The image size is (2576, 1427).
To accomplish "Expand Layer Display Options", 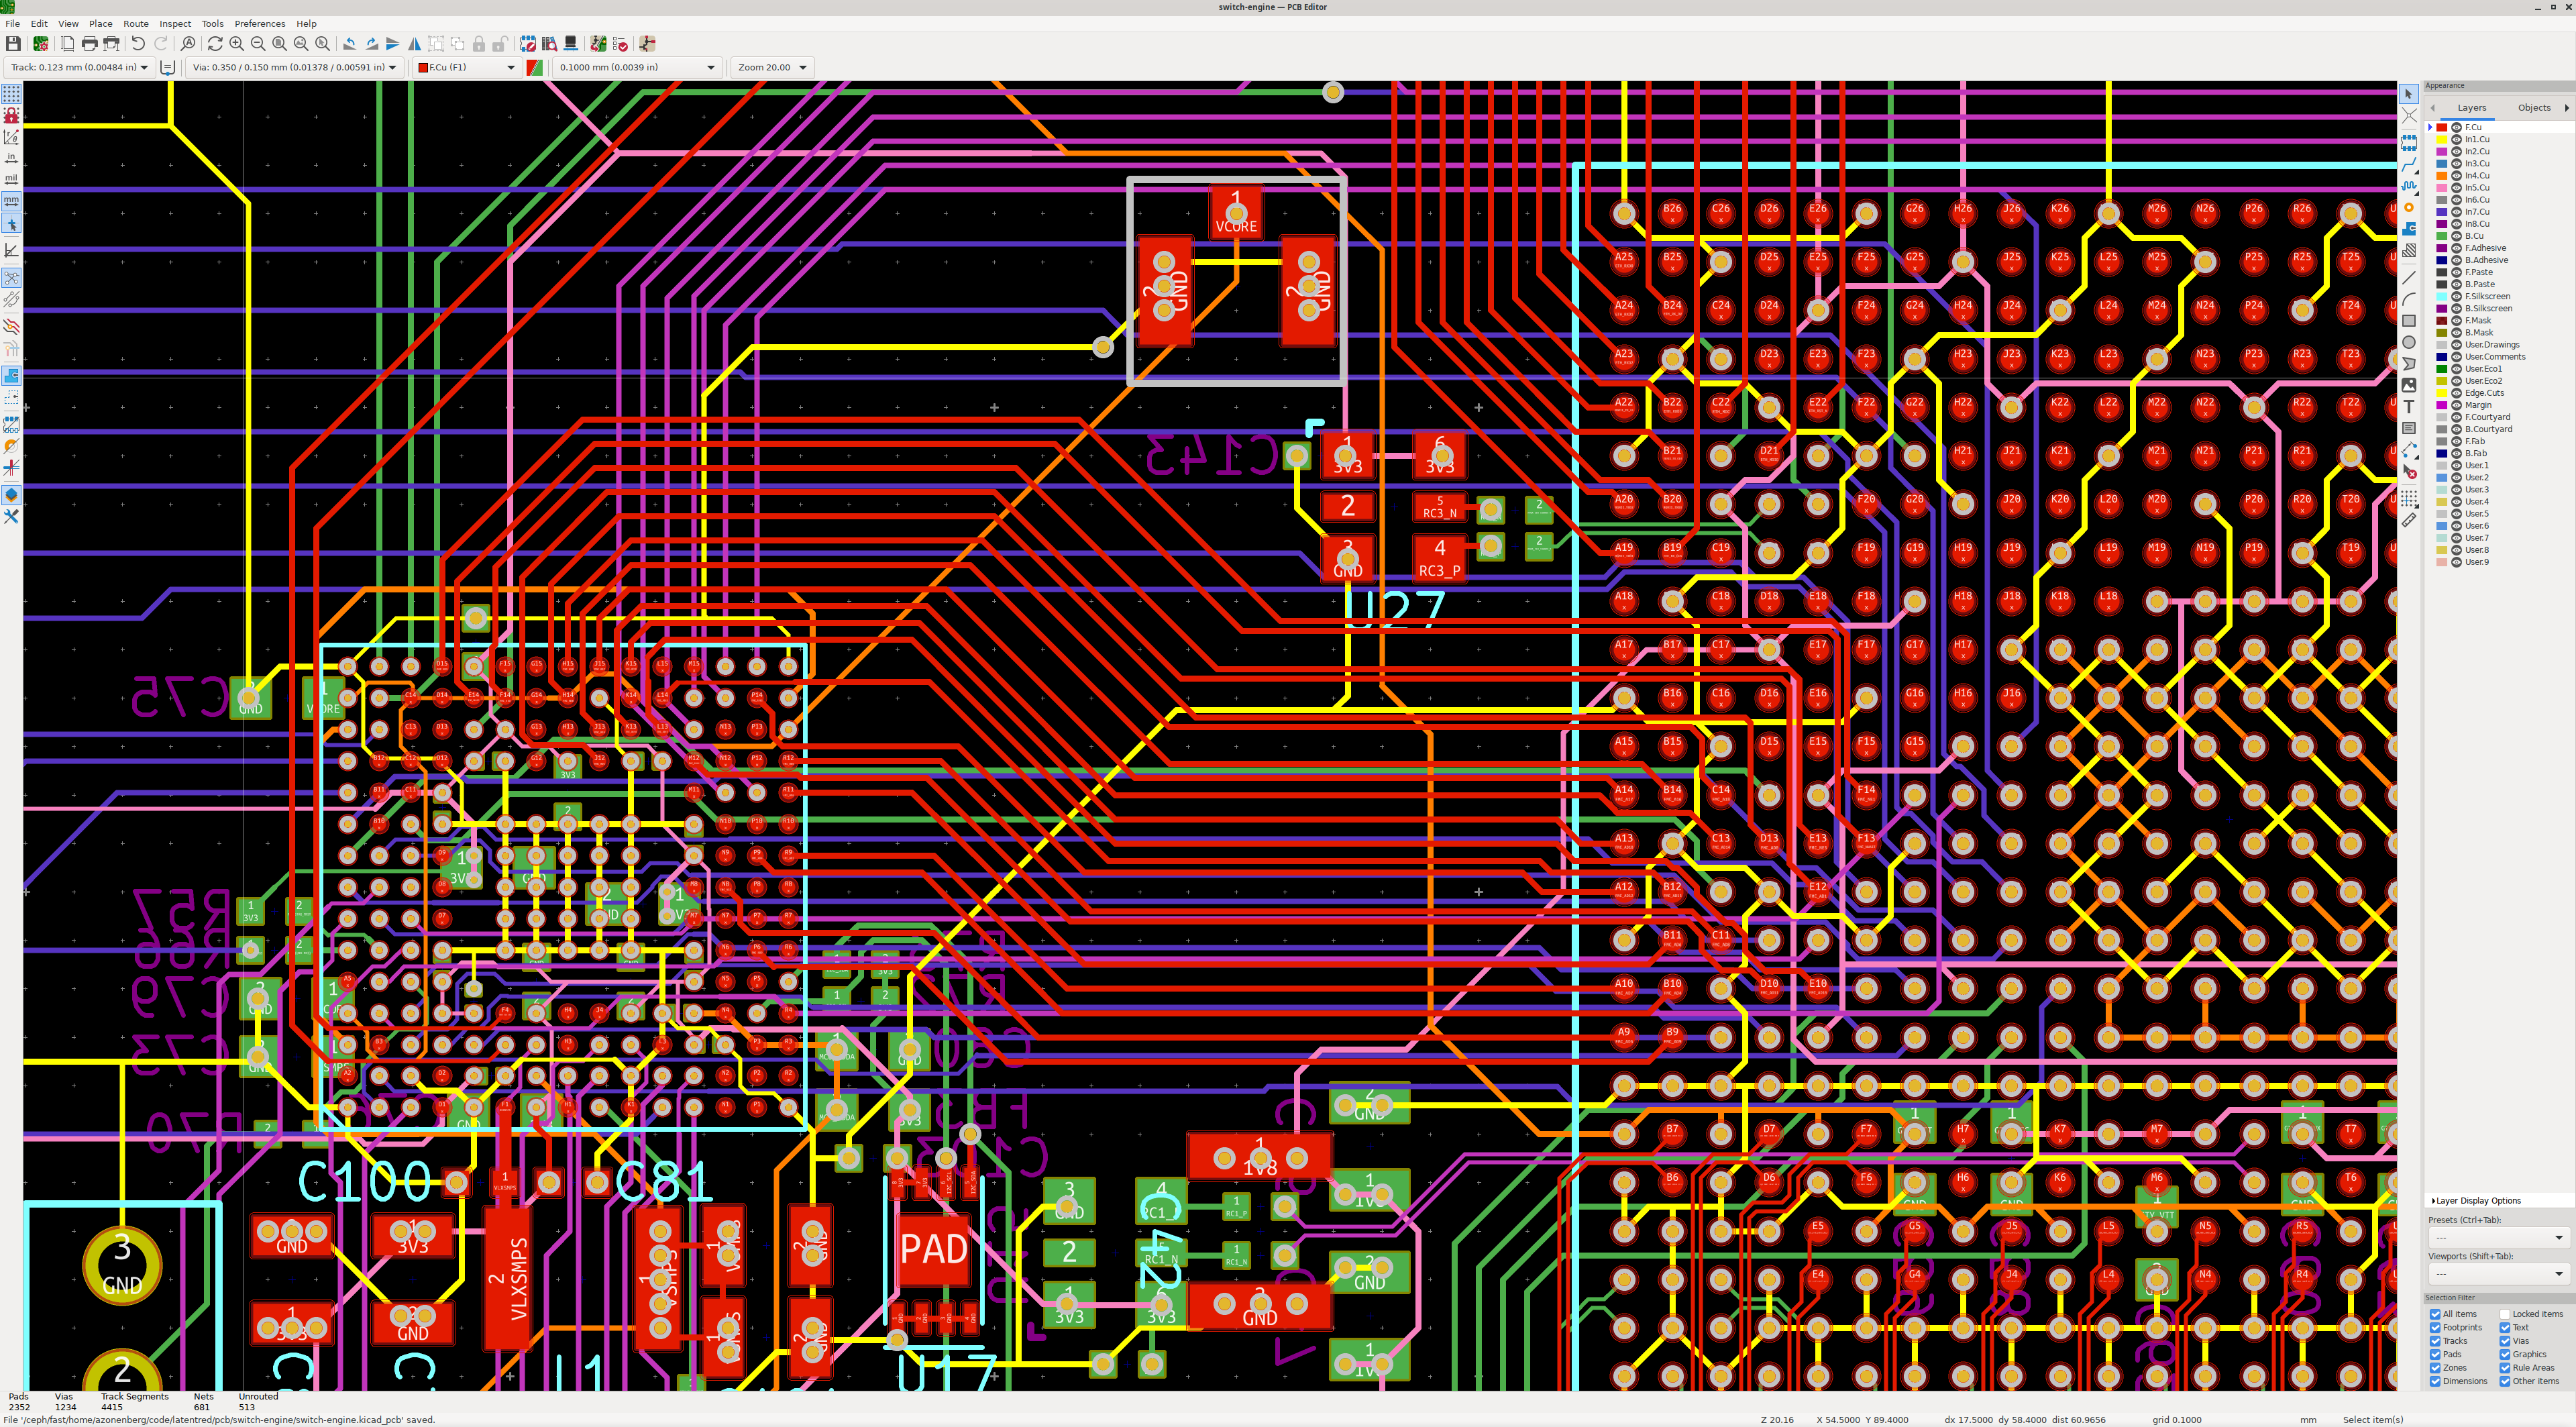I will pos(2476,1201).
